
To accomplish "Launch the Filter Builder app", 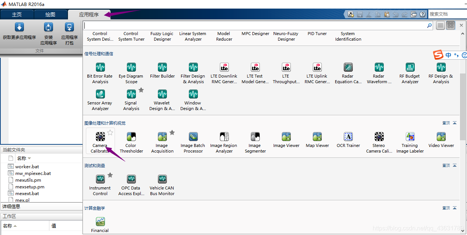I will point(162,70).
